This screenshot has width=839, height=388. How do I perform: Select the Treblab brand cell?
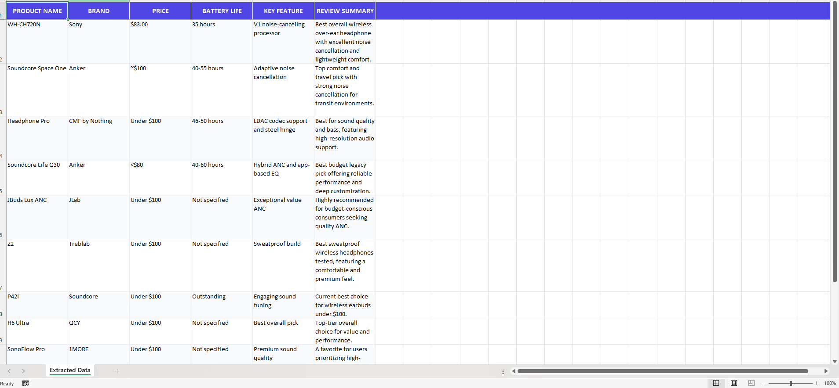point(99,266)
